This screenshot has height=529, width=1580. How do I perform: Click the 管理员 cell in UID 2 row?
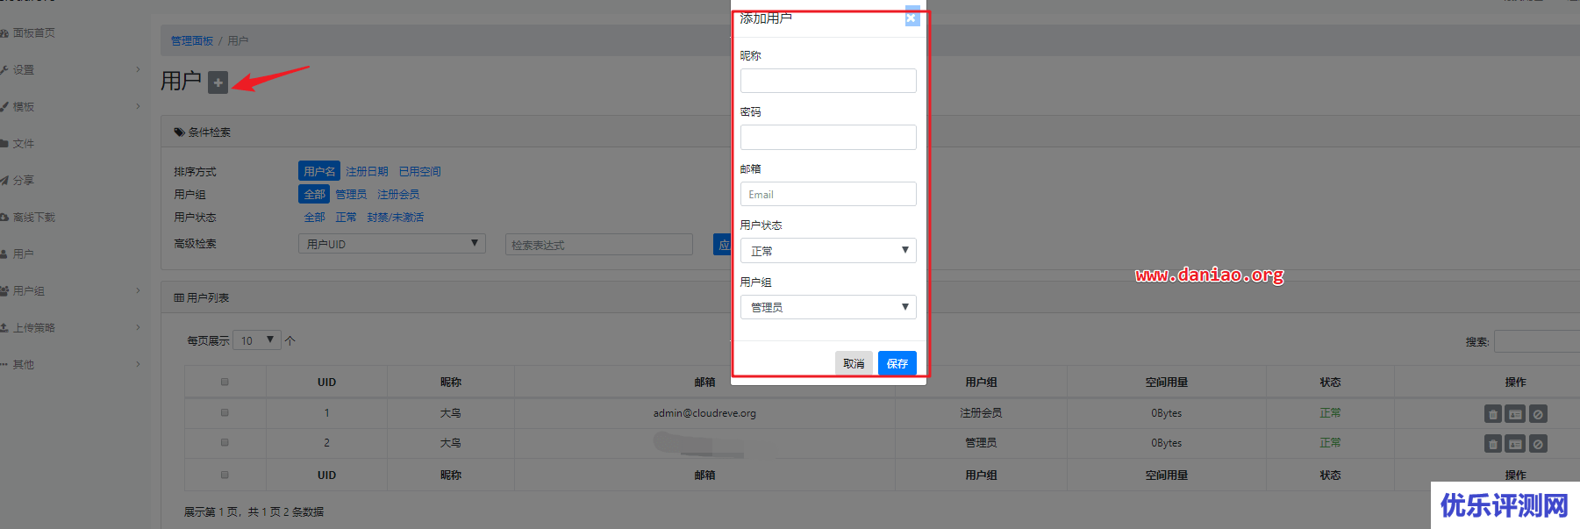point(981,443)
